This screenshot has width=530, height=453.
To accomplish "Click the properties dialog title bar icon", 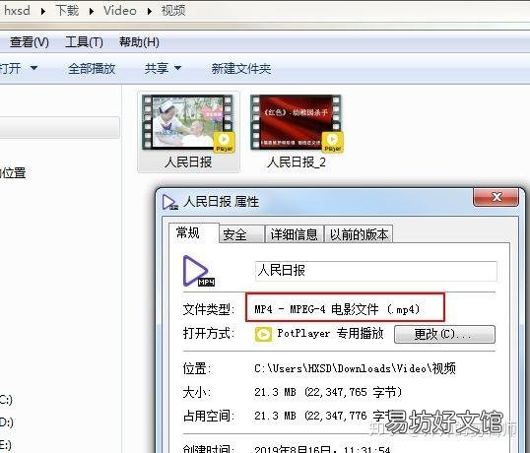I will tap(169, 202).
